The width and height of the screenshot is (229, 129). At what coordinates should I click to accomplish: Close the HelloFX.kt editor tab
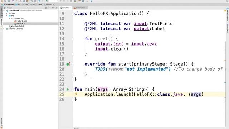tap(71, 8)
